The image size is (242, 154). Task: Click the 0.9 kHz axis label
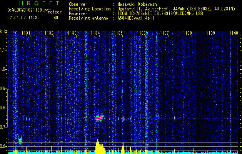3,89
